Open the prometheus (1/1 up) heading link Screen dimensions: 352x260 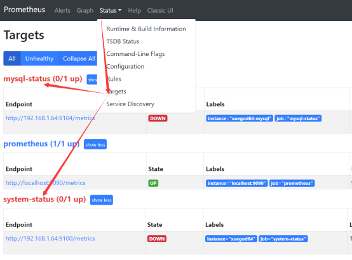coord(41,144)
